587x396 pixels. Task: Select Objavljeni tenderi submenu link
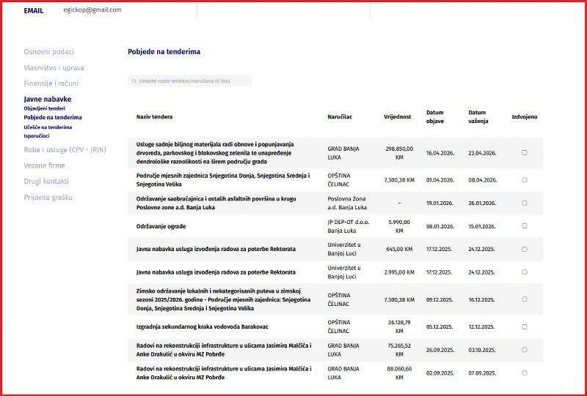[44, 108]
